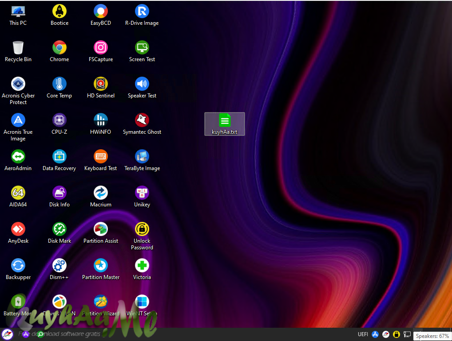Click the yellow tray icon
This screenshot has height=341, width=452.
coord(396,334)
